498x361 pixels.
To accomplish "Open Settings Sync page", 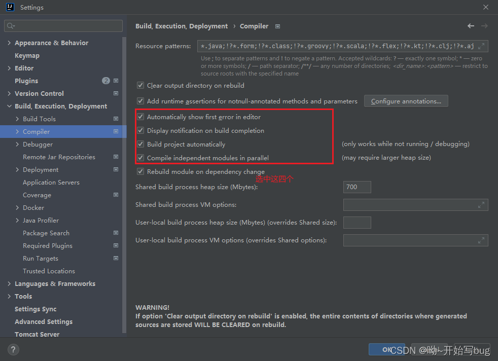I will [35, 309].
